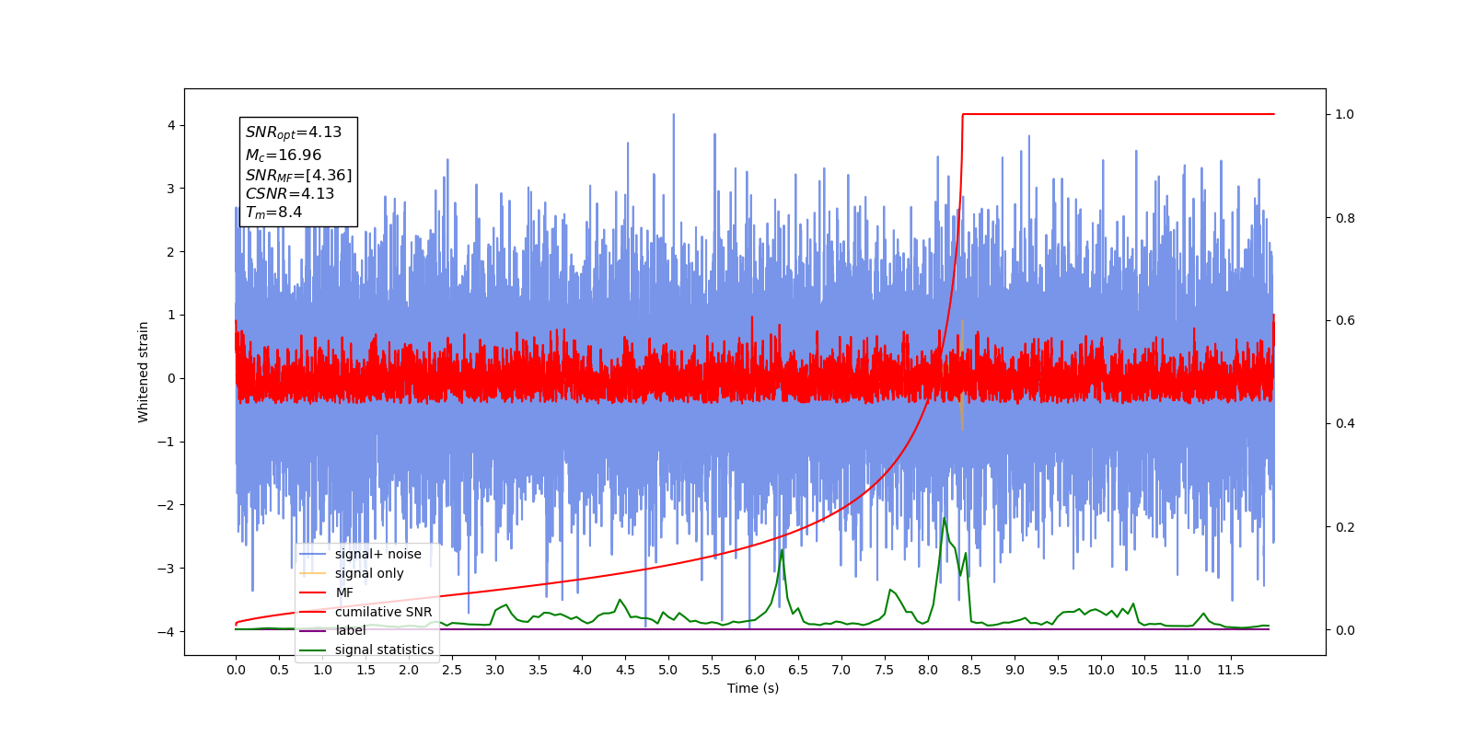This screenshot has height=736, width=1473.
Task: Click the −3 tick on strain axis
Action: click(x=168, y=569)
